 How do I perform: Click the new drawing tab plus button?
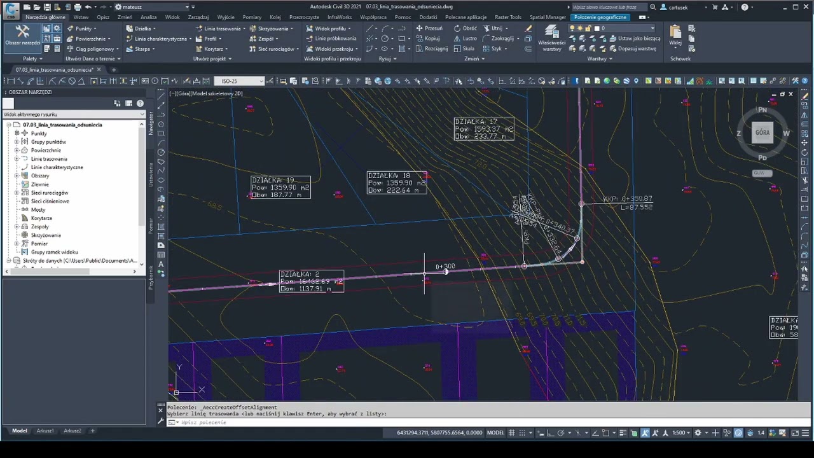point(114,69)
